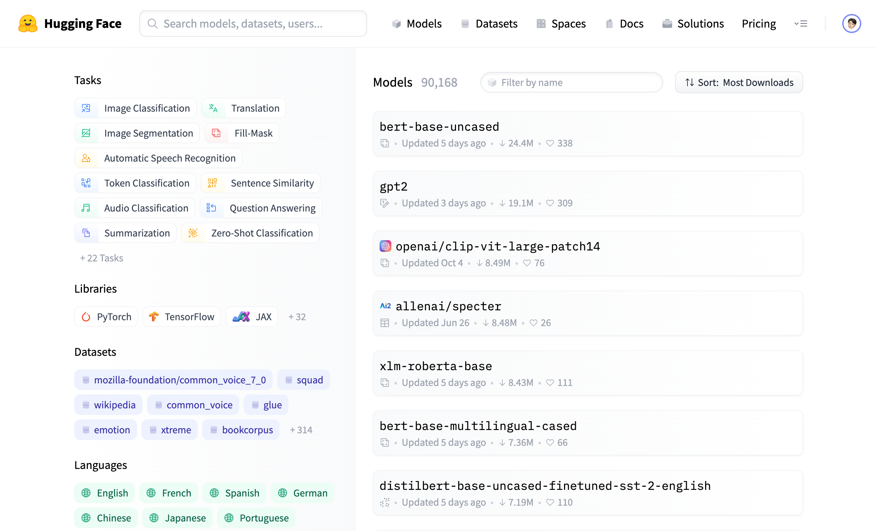Click gpt2 text generation task icon
876x531 pixels.
coord(385,203)
